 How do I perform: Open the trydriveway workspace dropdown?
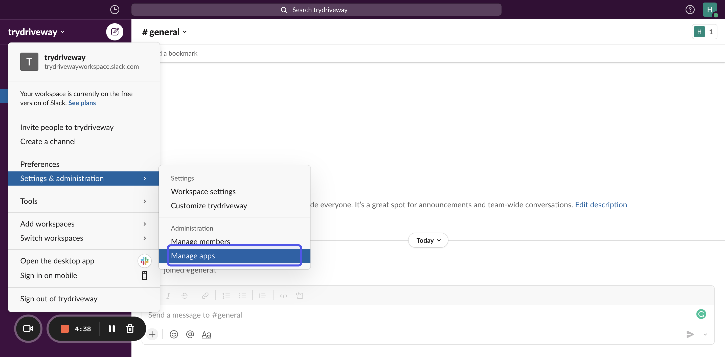point(36,32)
